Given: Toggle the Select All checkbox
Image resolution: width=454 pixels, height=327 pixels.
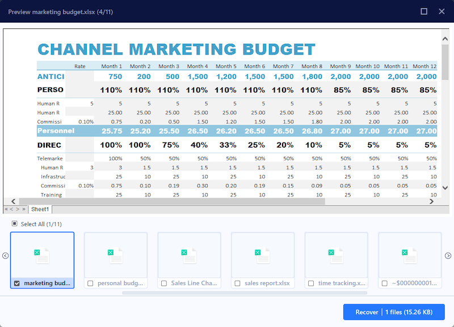Looking at the screenshot, I should 14,224.
